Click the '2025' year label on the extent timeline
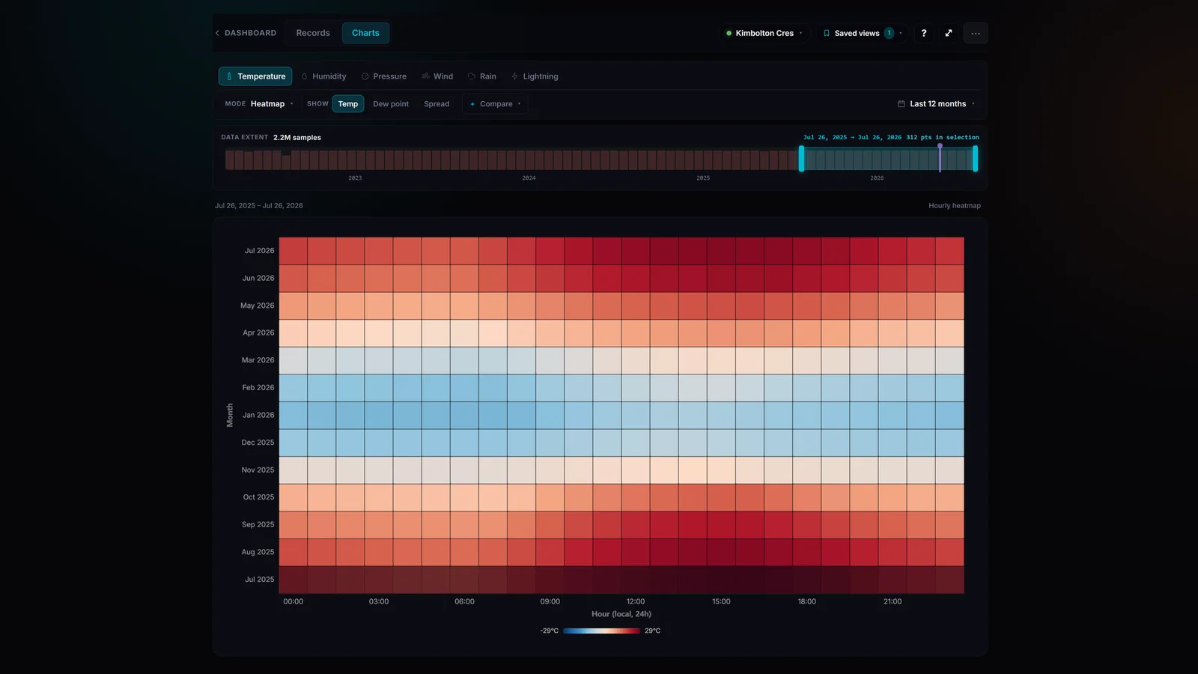This screenshot has width=1198, height=674. pos(703,178)
